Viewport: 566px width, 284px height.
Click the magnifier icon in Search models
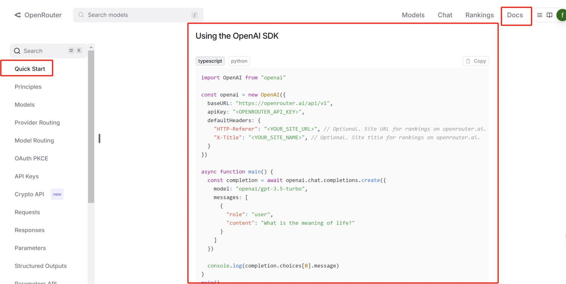(x=81, y=15)
